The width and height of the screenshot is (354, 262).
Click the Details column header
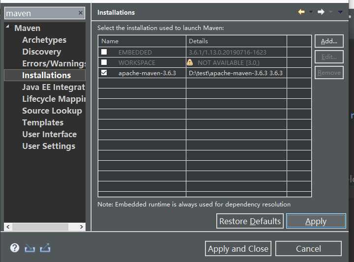pos(236,41)
